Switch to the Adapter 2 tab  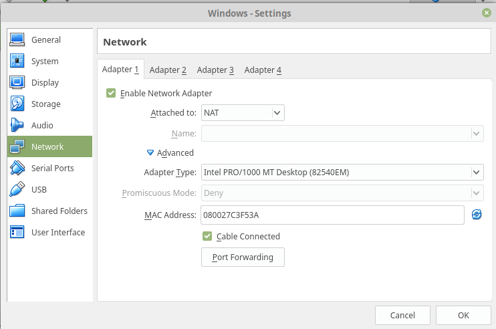[168, 70]
